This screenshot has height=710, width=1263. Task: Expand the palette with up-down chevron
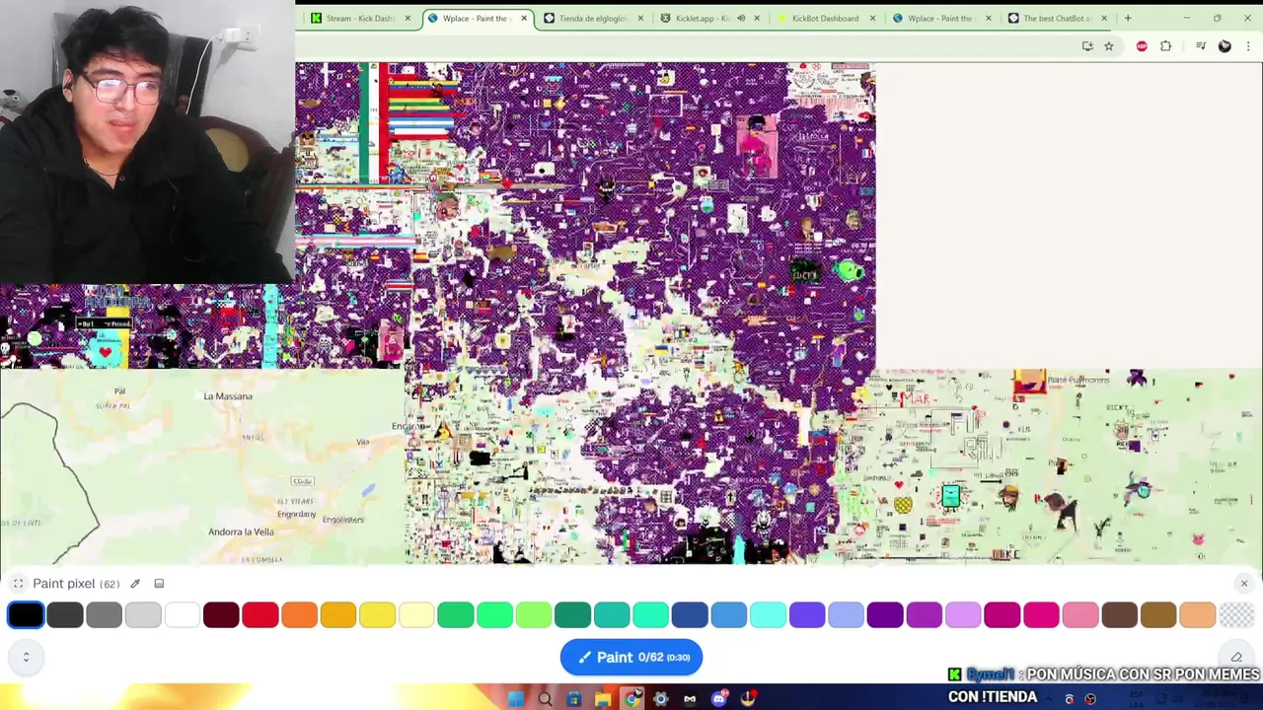click(x=26, y=657)
